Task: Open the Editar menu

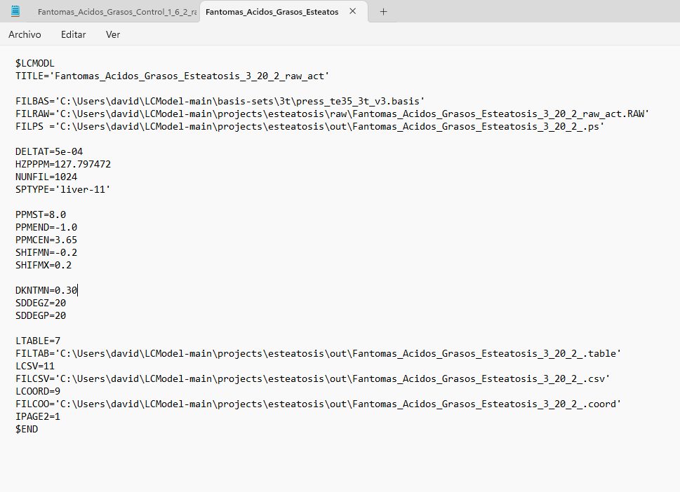Action: coord(73,34)
